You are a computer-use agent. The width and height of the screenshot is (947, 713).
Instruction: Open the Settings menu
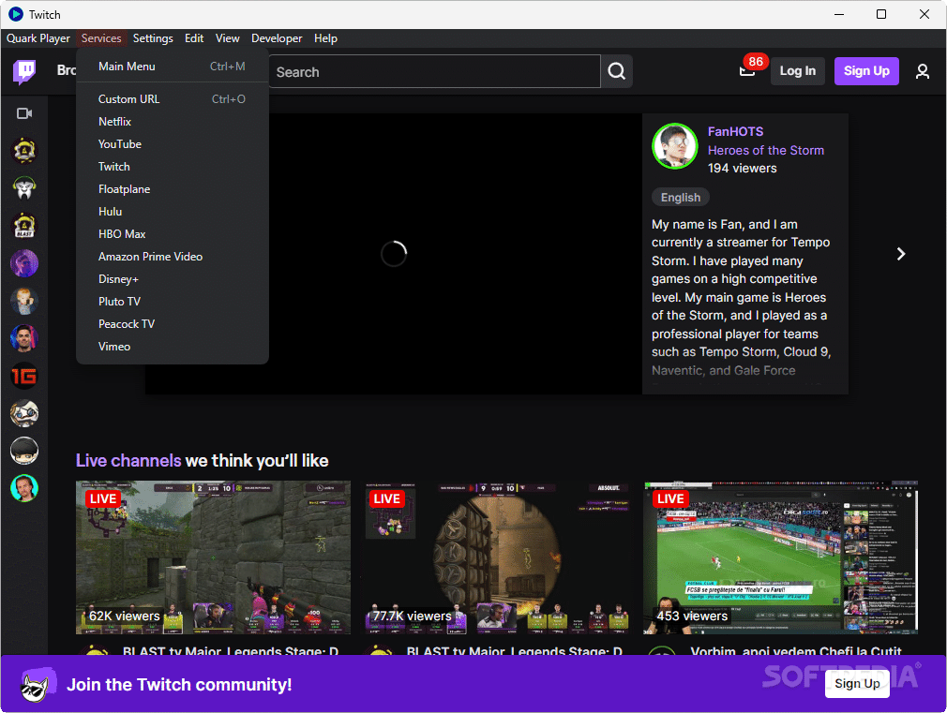pyautogui.click(x=153, y=38)
